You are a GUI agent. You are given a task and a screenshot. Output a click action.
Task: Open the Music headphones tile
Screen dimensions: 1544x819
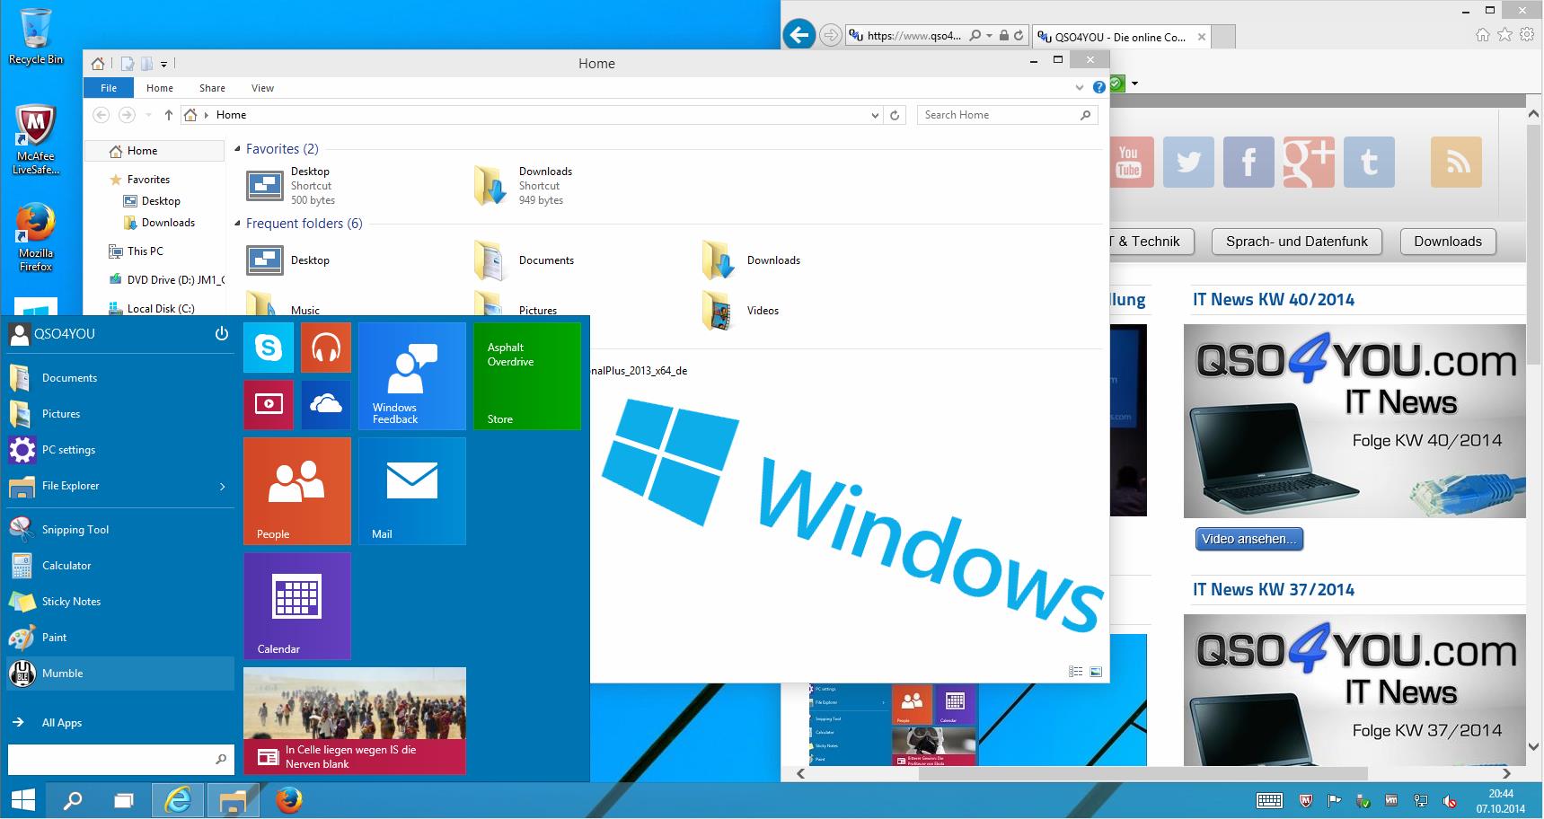(325, 348)
